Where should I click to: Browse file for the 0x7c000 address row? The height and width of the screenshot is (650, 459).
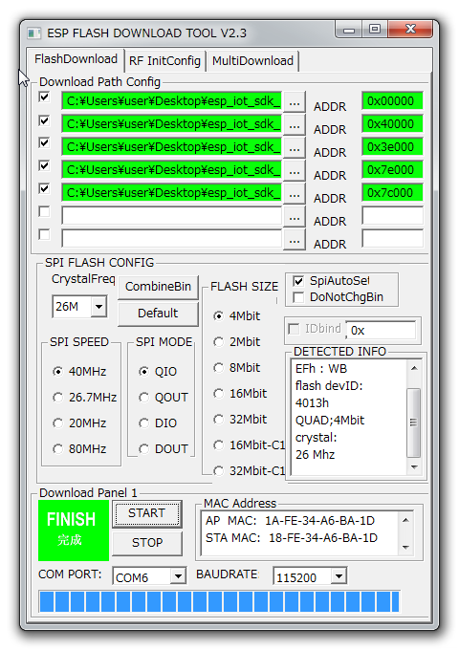click(x=295, y=194)
